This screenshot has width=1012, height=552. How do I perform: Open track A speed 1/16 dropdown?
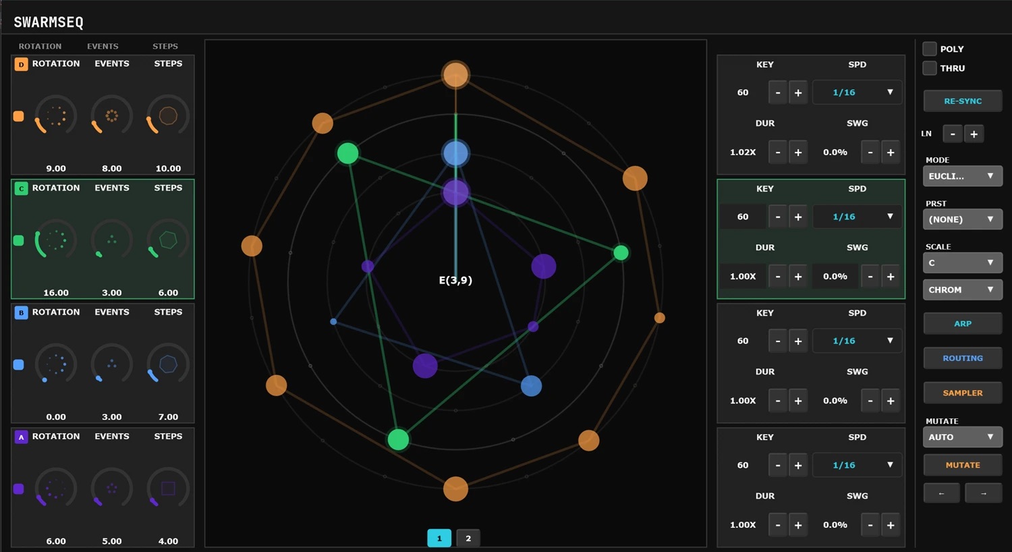[x=857, y=465]
